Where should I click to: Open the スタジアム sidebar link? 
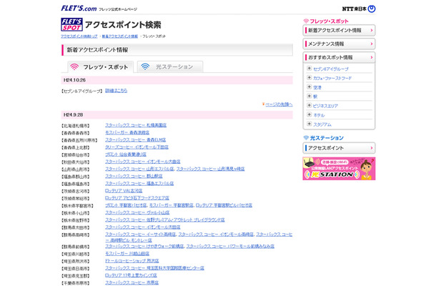click(x=322, y=124)
